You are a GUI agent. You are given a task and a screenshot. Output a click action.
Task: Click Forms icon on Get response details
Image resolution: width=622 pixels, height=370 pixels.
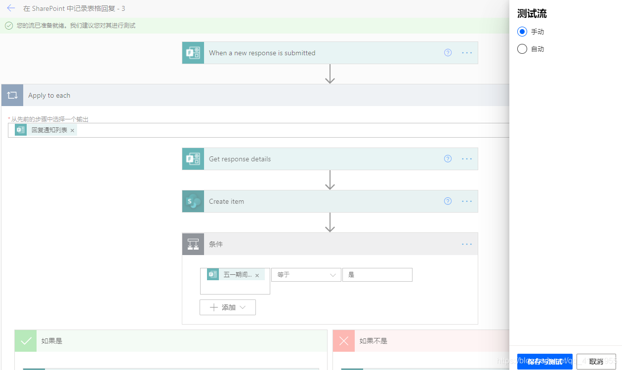(193, 159)
